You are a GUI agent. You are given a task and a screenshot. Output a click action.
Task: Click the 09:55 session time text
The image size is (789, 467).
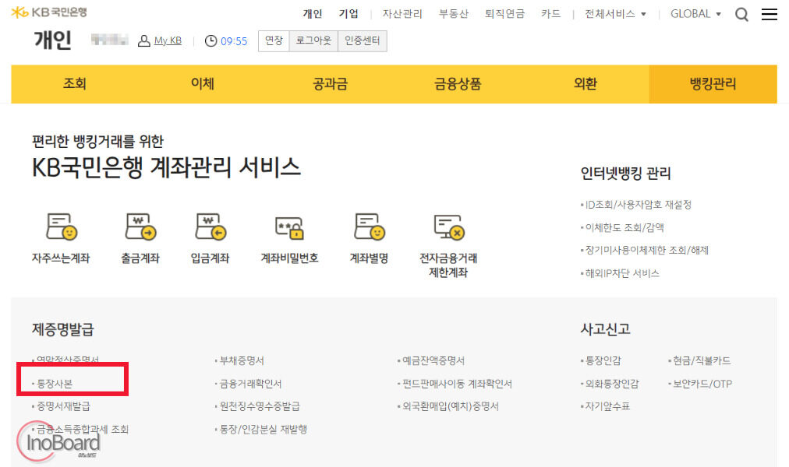point(234,41)
